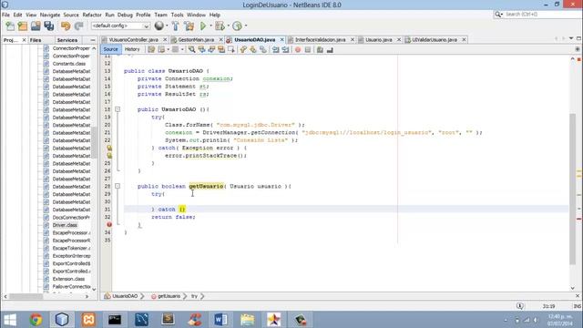Find next occurrence editor icon
This screenshot has width=583, height=328.
pos(211,49)
